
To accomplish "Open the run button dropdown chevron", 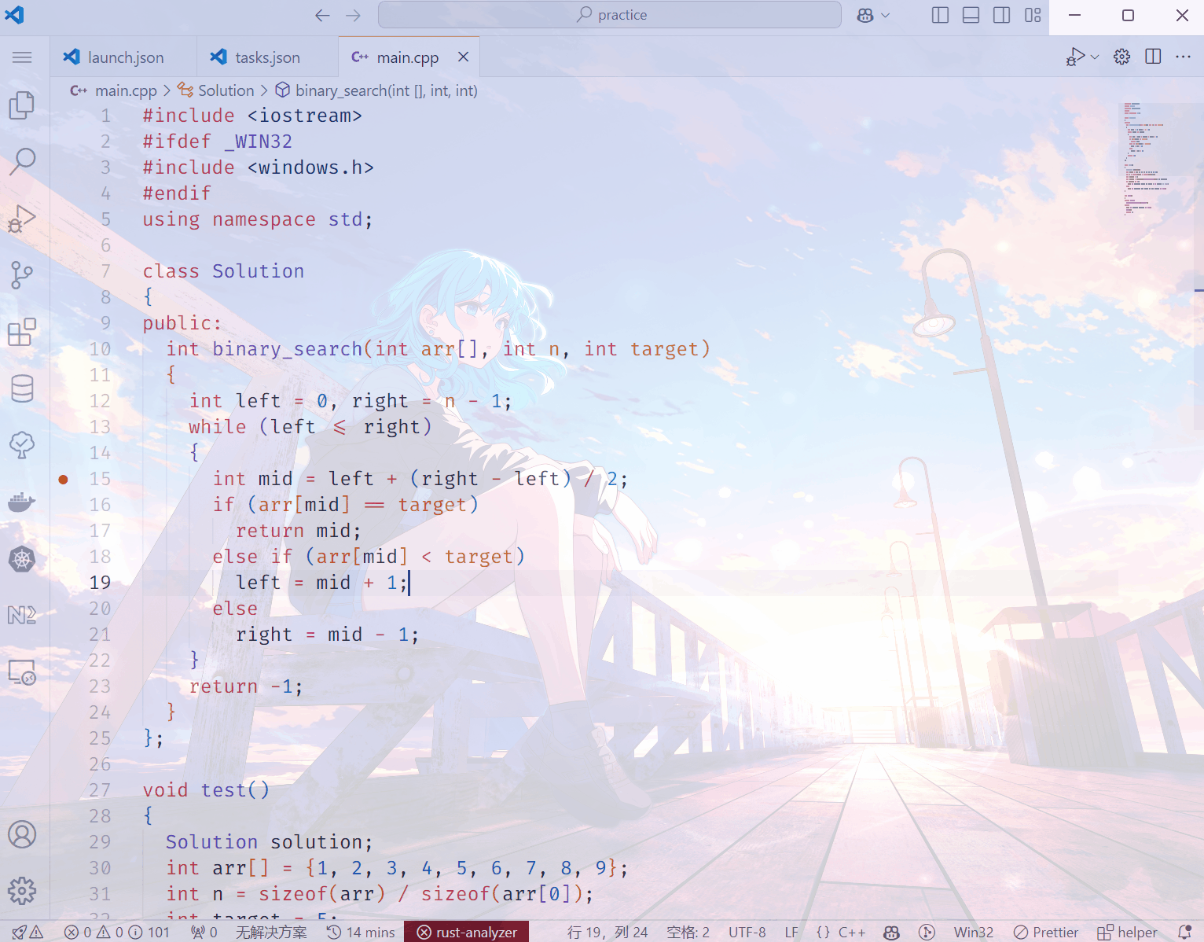I will [1093, 57].
